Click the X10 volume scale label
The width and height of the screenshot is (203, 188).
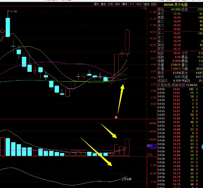pos(150,154)
